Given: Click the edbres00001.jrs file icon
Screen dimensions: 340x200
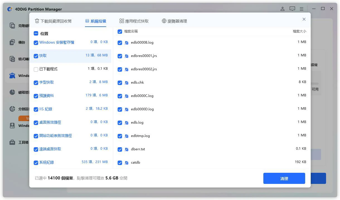Looking at the screenshot, I should tap(127, 56).
